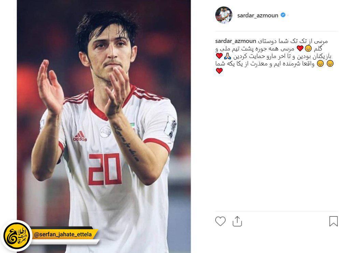
Task: Select the forearm tattoo in the photo
Action: [126, 143]
